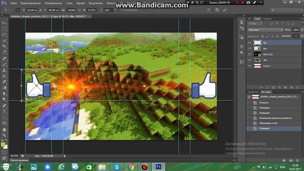Delete layer via Layers panel trash icon
The image size is (304, 171).
297,87
